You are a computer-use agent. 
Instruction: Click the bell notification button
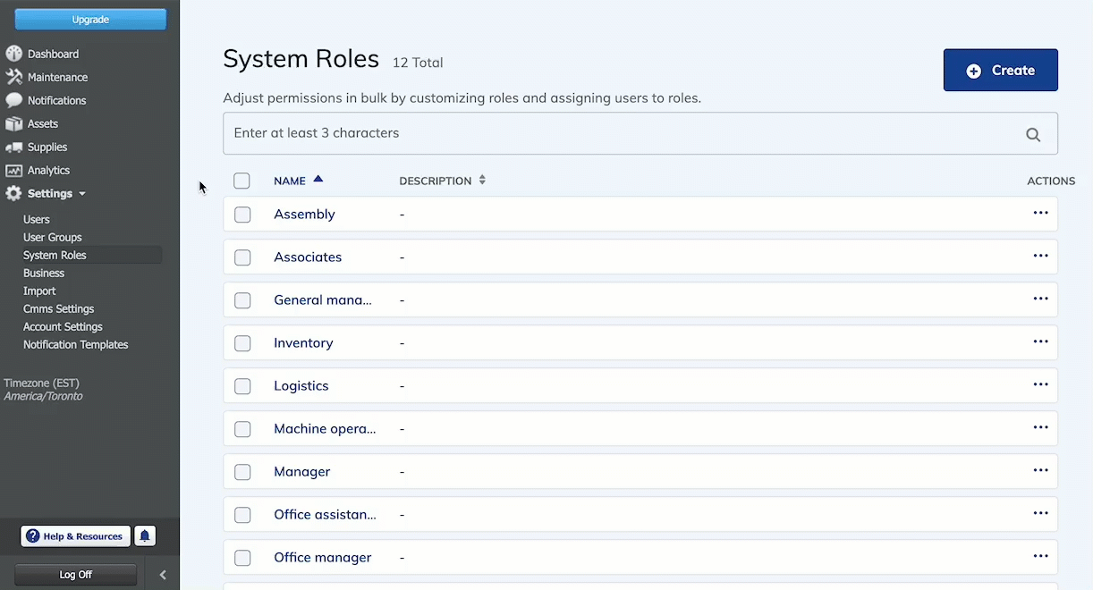coord(145,536)
